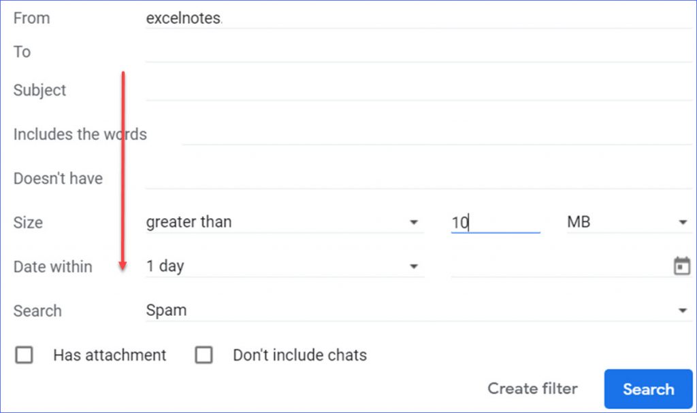The image size is (697, 413).
Task: Open the date picker calendar icon
Action: 681,266
